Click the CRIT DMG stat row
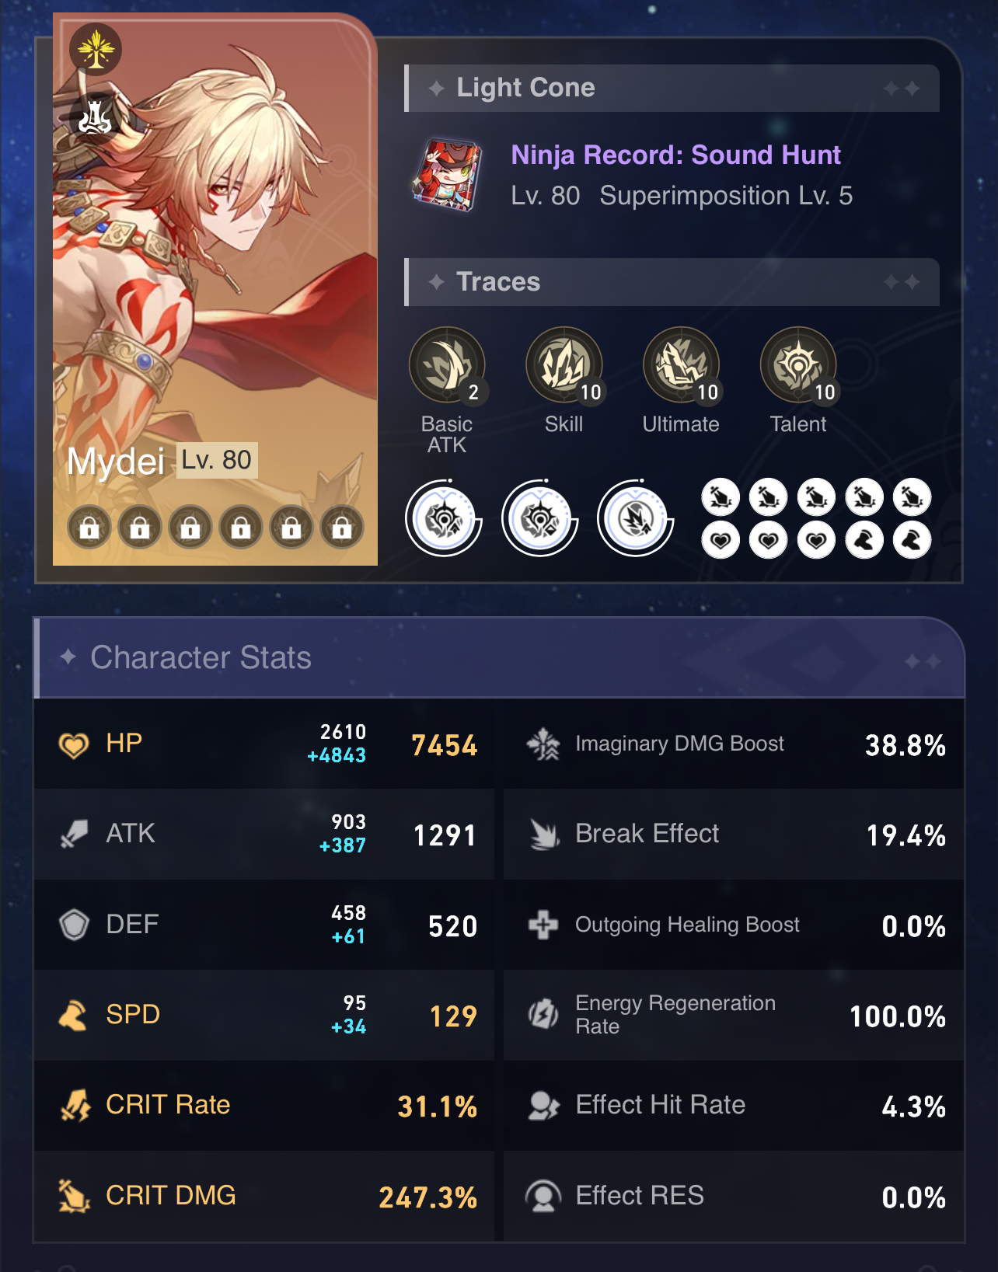Image resolution: width=998 pixels, height=1272 pixels. [x=264, y=1197]
